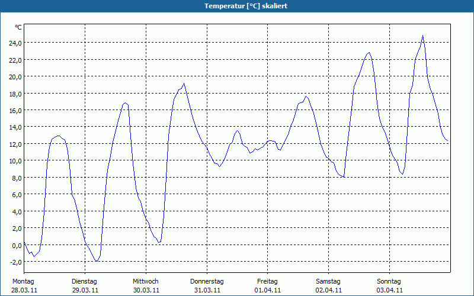Click the 20,0 axis label
474x296 pixels.
pos(15,77)
